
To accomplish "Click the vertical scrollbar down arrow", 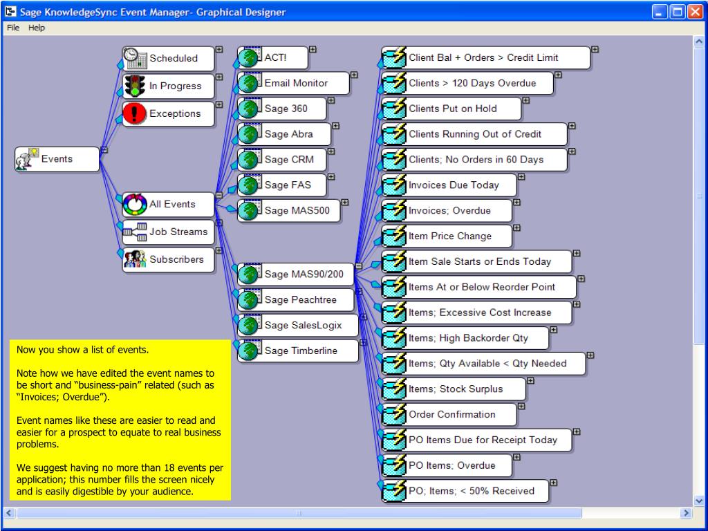I will point(698,500).
